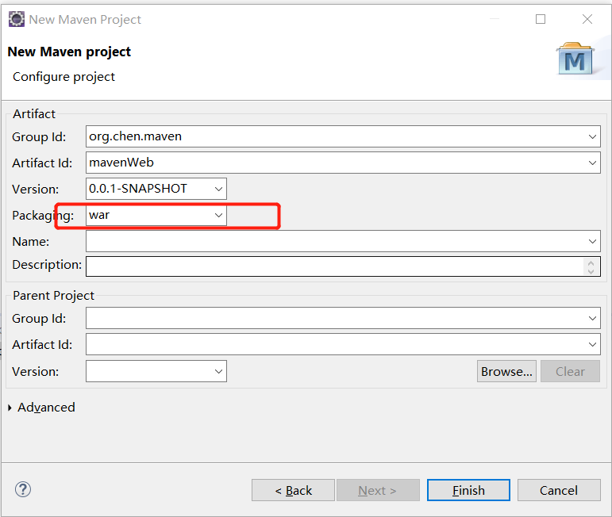Click the disabled Clear button
This screenshot has width=612, height=517.
(x=570, y=371)
